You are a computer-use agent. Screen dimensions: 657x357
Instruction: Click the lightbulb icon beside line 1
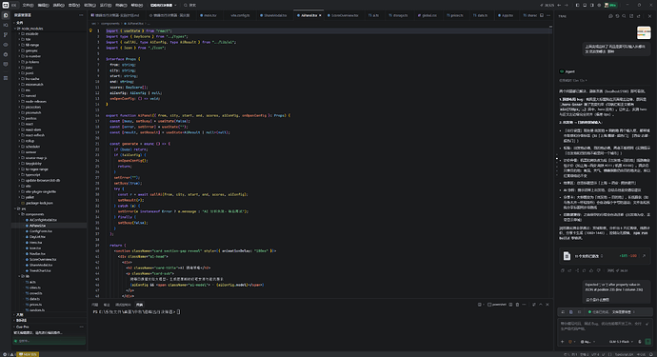coord(90,30)
